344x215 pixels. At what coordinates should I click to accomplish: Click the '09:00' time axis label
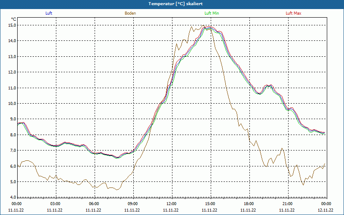pyautogui.click(x=132, y=204)
